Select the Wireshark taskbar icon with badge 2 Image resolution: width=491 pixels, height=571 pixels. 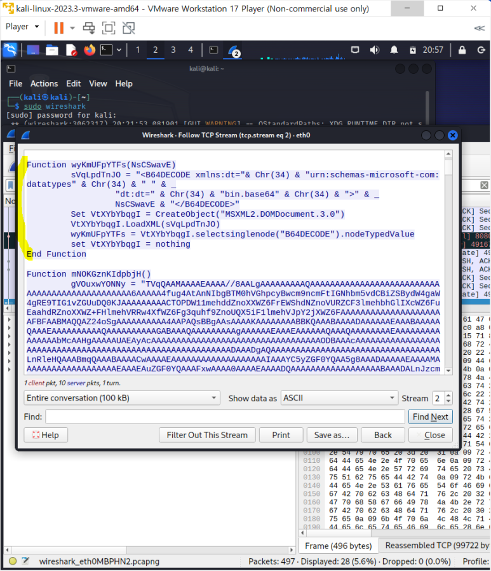pyautogui.click(x=234, y=51)
